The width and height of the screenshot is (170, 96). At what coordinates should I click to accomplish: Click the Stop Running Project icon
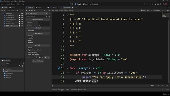[x=150, y=4]
